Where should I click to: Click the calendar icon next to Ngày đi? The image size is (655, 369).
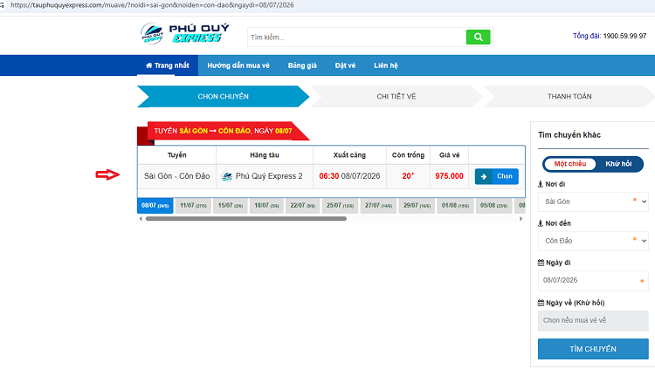tap(541, 263)
